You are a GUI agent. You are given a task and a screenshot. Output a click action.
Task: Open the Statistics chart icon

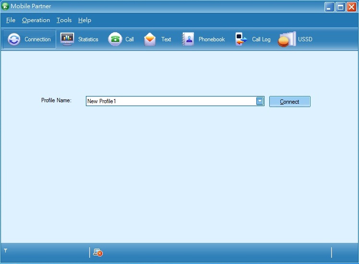(67, 39)
